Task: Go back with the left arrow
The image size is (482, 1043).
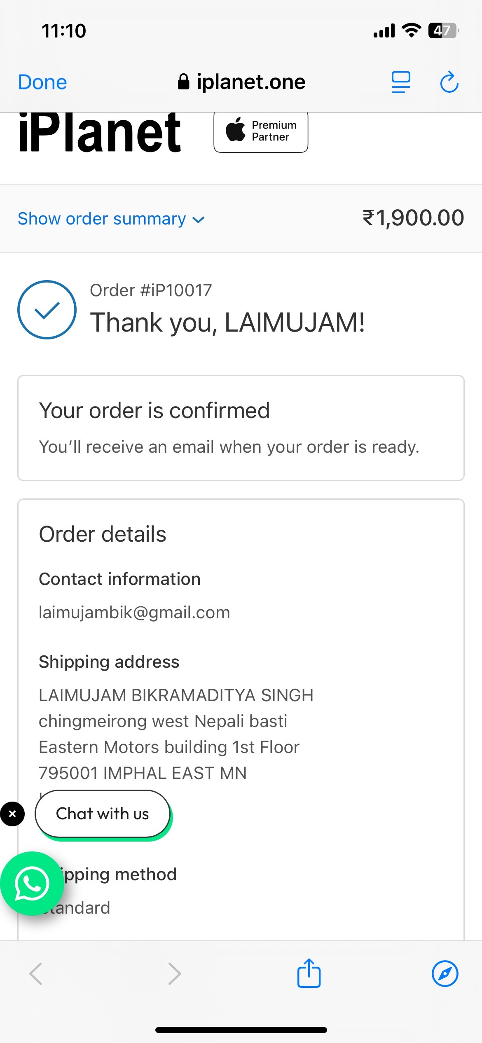Action: (36, 974)
